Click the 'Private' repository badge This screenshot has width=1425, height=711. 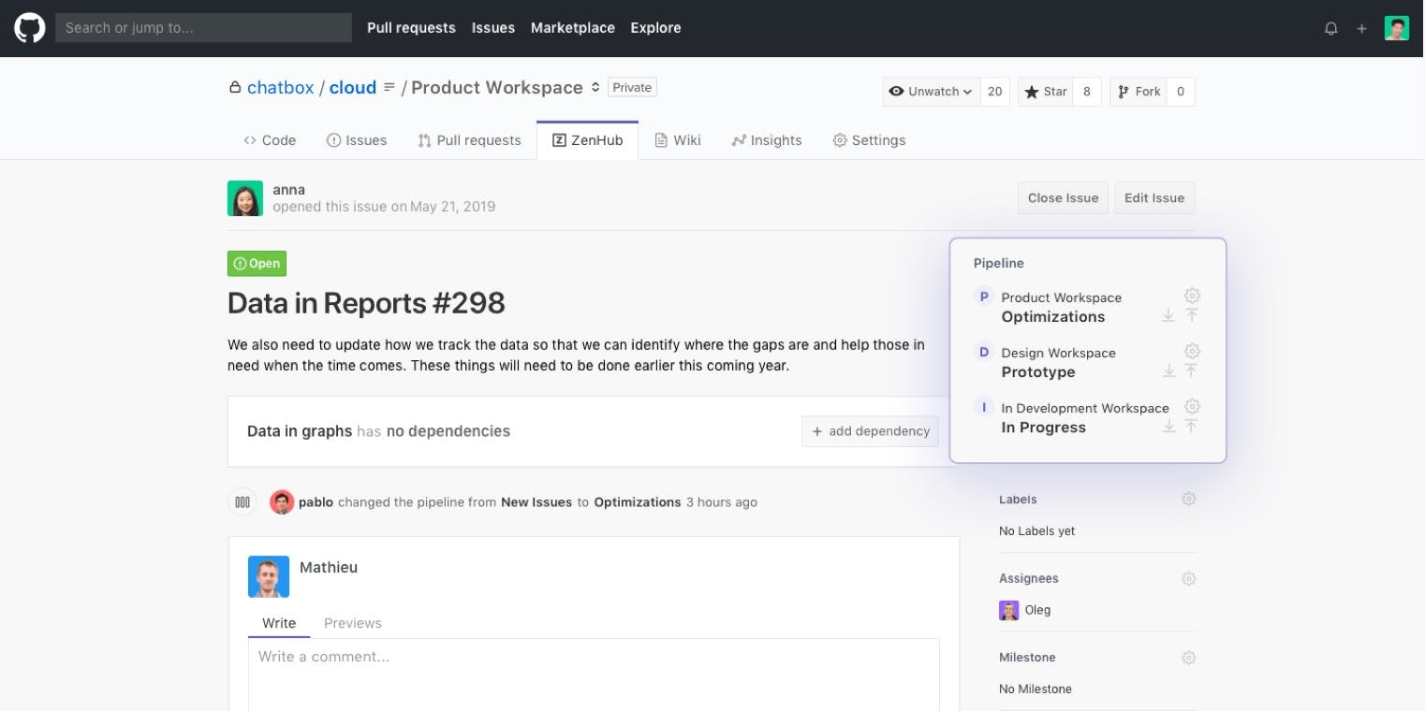point(632,87)
